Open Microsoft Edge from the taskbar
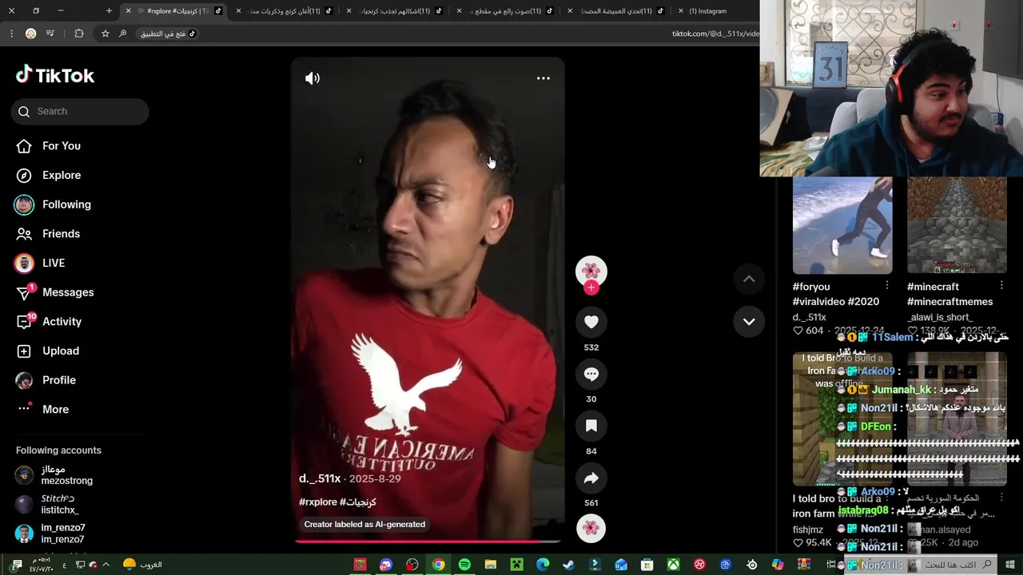This screenshot has width=1023, height=575. [x=543, y=565]
